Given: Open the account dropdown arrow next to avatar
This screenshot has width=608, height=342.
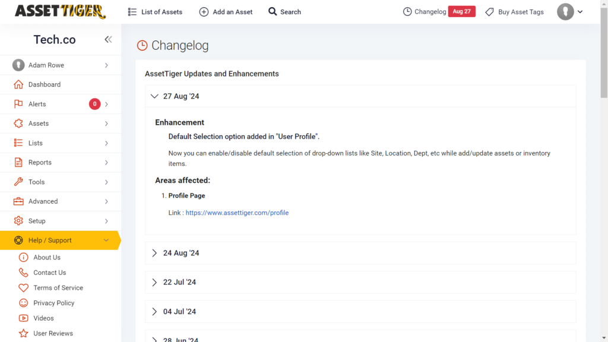Looking at the screenshot, I should [581, 11].
